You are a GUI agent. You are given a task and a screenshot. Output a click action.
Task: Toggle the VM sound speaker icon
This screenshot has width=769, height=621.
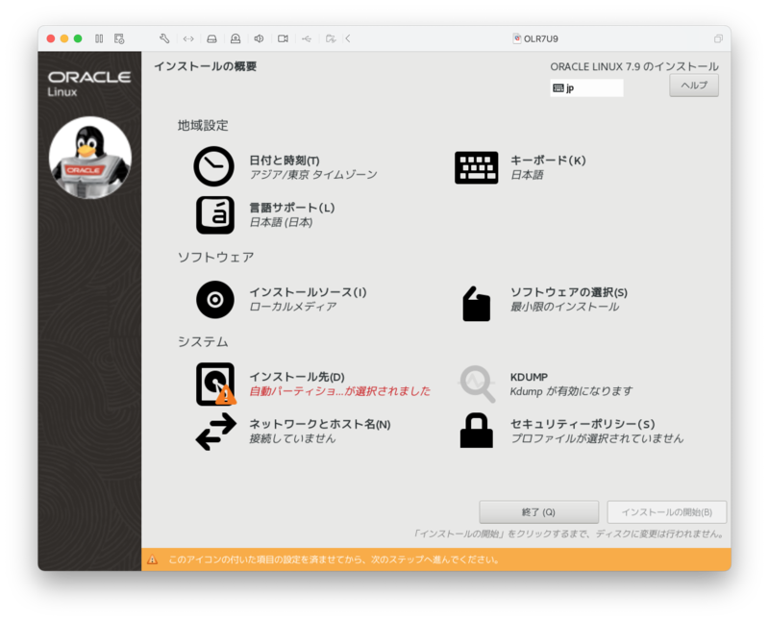[259, 38]
